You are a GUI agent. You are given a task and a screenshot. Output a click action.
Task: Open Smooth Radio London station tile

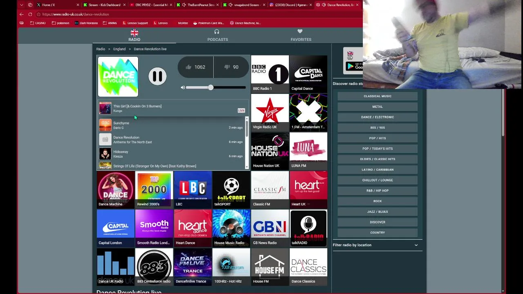[154, 228]
